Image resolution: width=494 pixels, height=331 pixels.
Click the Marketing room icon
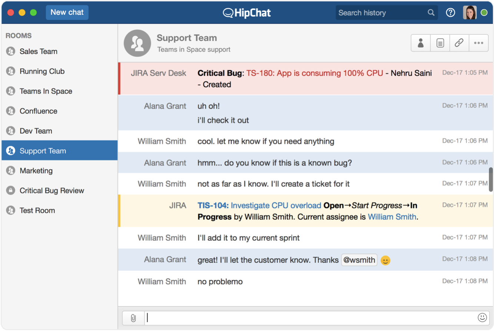[11, 171]
